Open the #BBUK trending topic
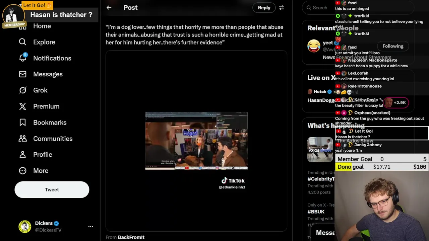Image resolution: width=429 pixels, height=241 pixels. [316, 212]
